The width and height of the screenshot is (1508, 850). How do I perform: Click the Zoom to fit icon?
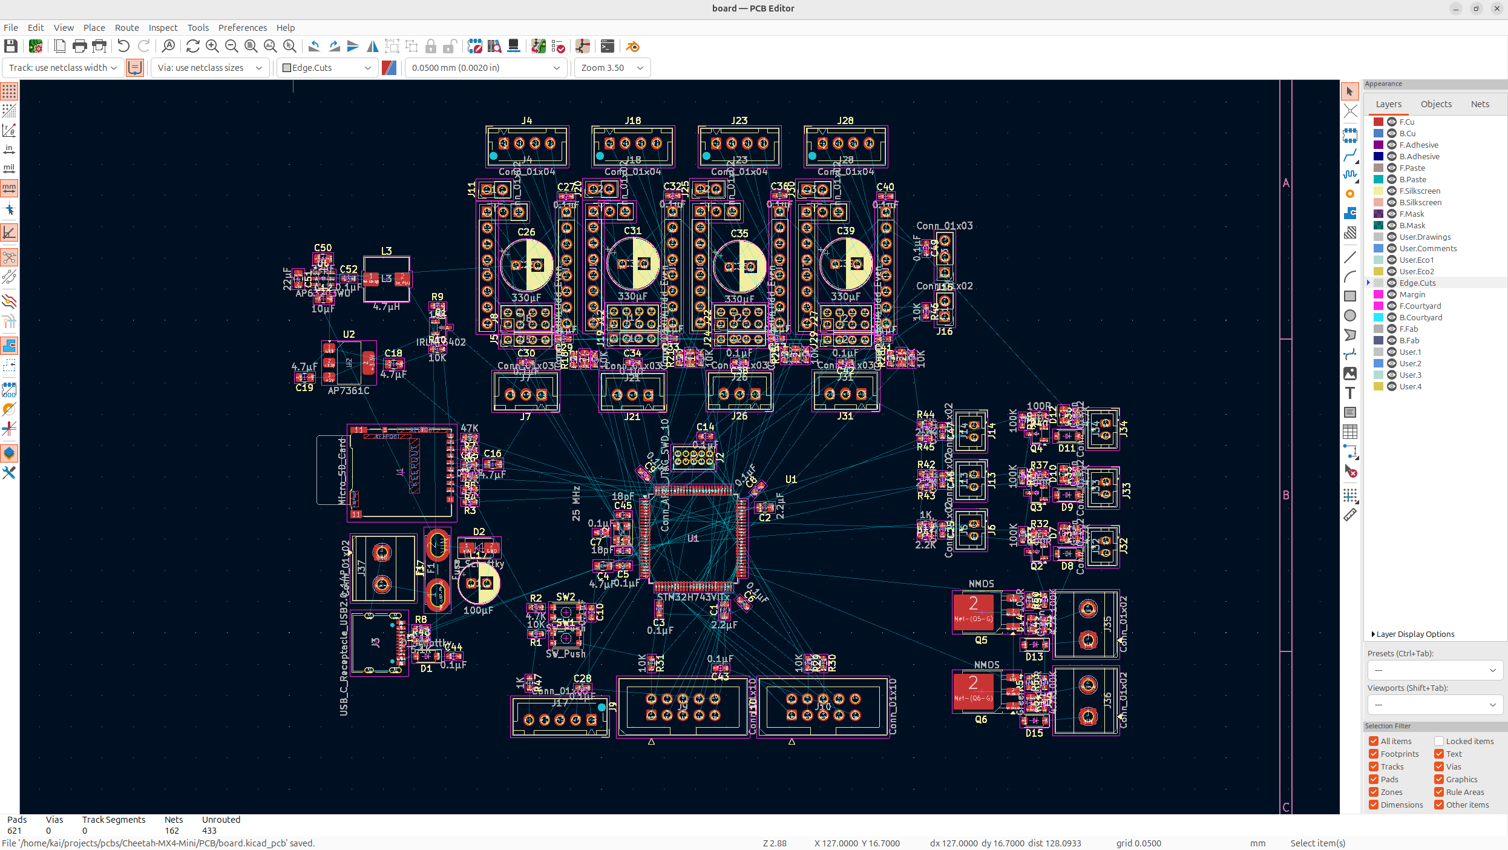tap(251, 46)
